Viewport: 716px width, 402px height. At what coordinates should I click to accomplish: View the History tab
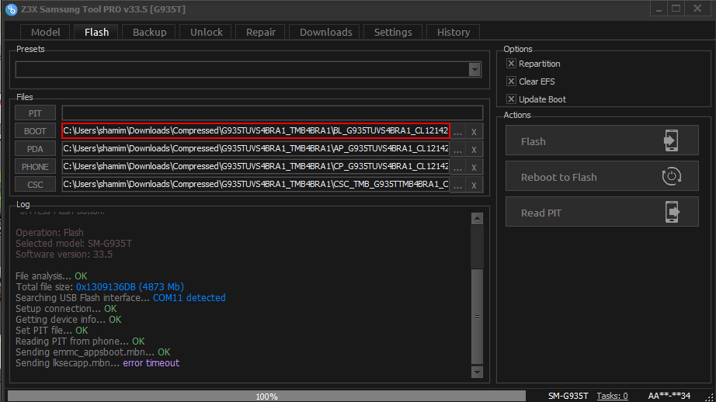(453, 32)
